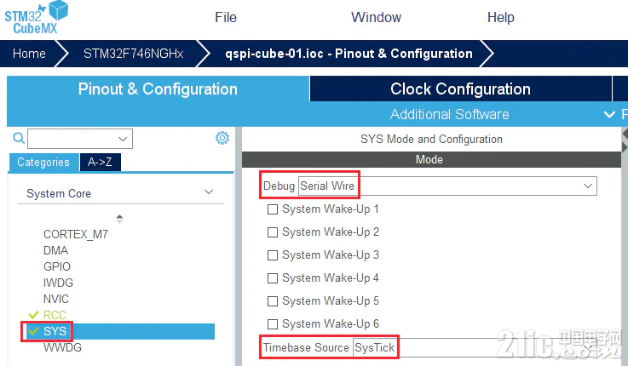628x366 pixels.
Task: Open the Debug Serial Wire dropdown
Action: [x=447, y=186]
